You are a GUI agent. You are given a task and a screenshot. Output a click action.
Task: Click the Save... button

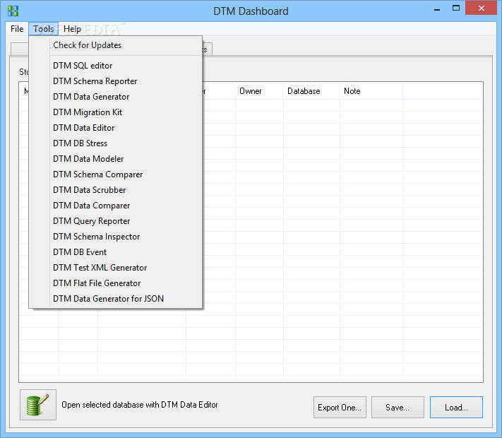coord(398,407)
